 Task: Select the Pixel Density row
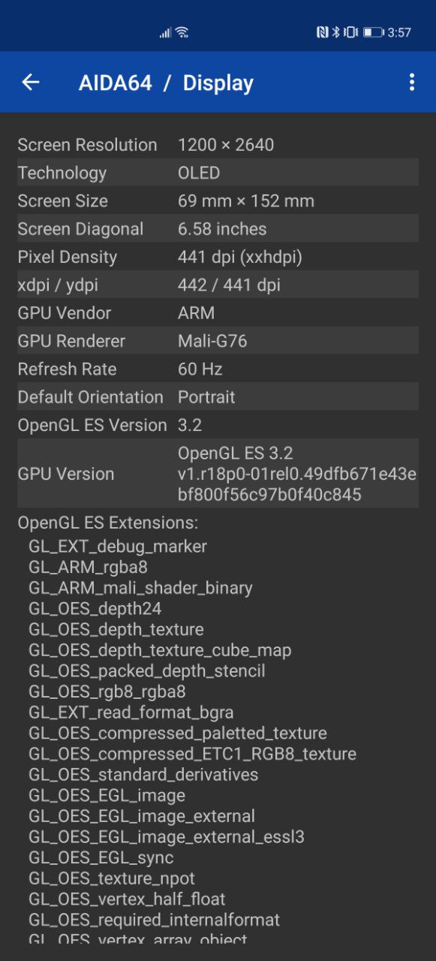[x=218, y=257]
